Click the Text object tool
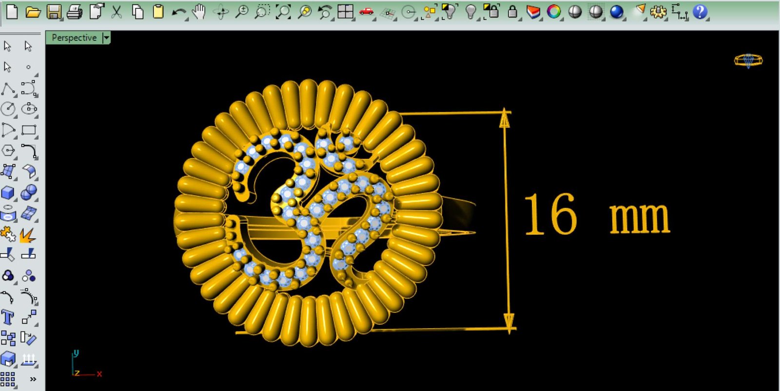This screenshot has height=391, width=780. [x=8, y=317]
